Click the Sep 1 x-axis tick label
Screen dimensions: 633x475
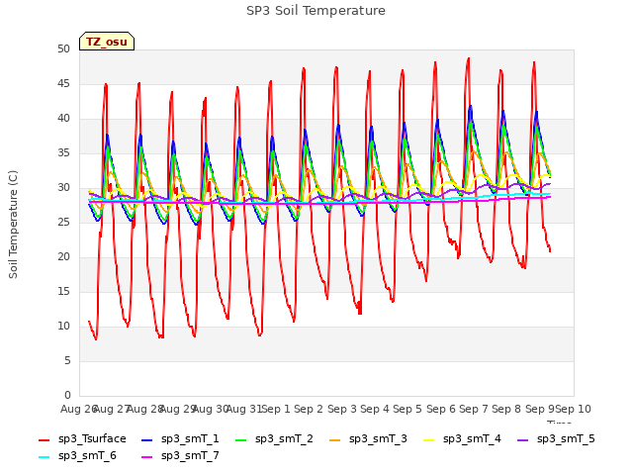pyautogui.click(x=276, y=409)
